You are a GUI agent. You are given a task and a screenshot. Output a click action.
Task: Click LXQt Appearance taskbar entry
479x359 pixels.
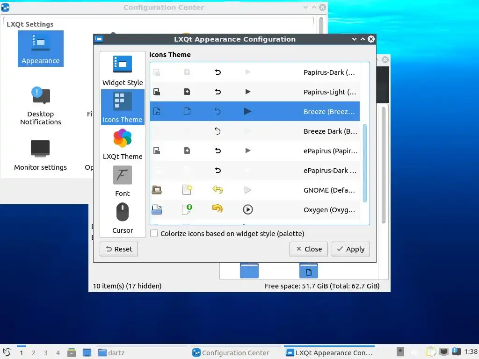pyautogui.click(x=329, y=352)
